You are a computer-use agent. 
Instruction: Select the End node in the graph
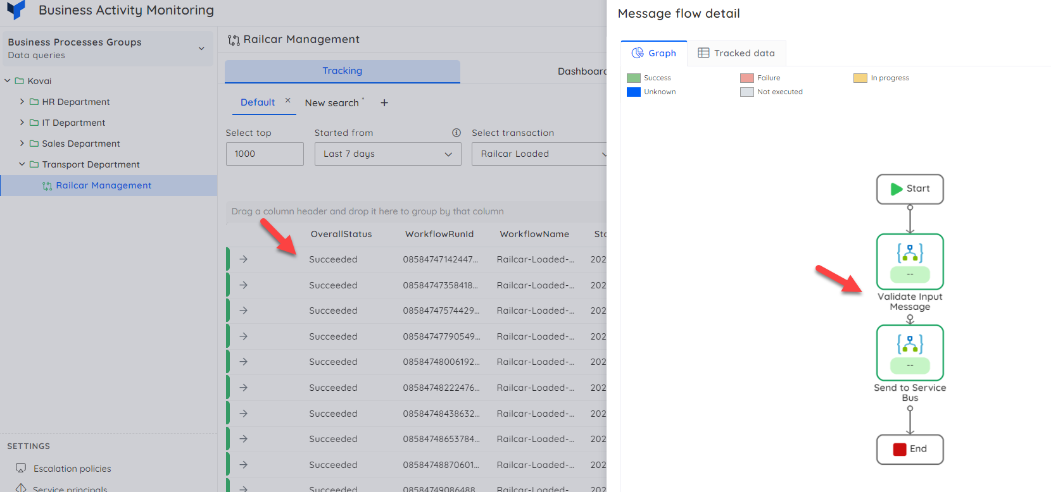pos(910,450)
